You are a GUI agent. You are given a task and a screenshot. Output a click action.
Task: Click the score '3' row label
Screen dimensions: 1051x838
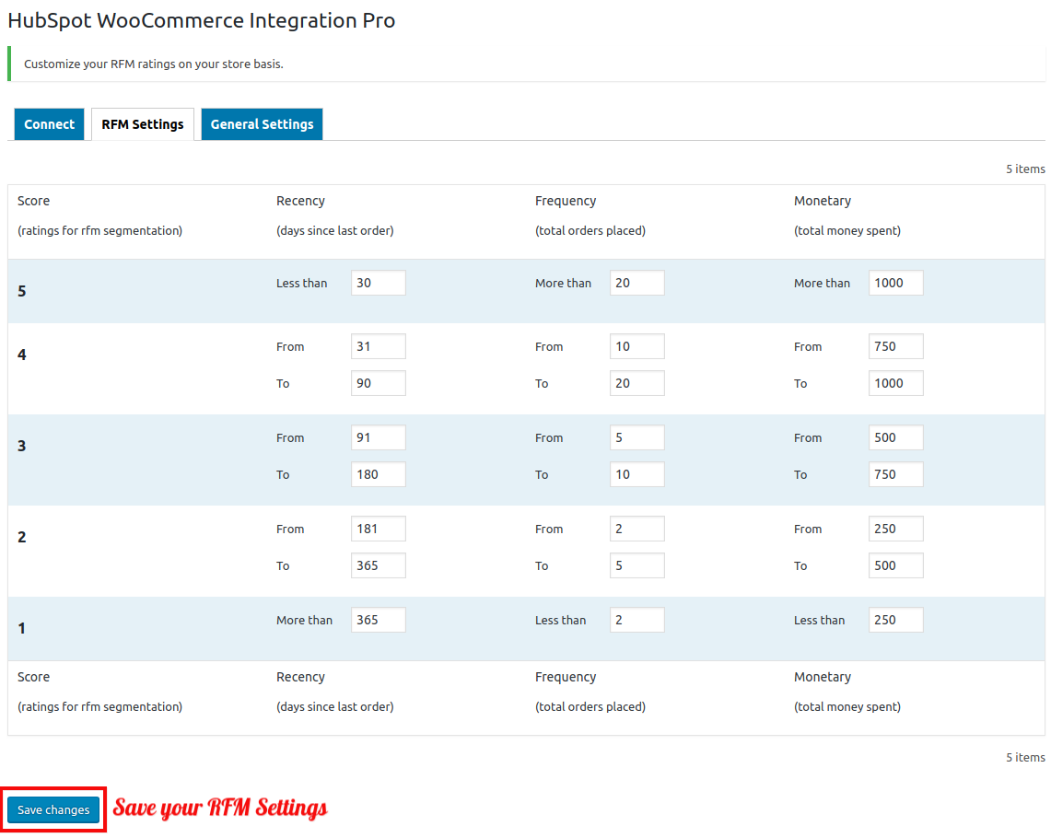click(x=22, y=446)
